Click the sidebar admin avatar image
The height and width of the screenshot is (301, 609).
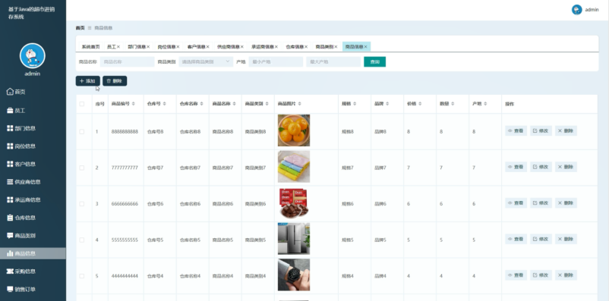click(32, 55)
